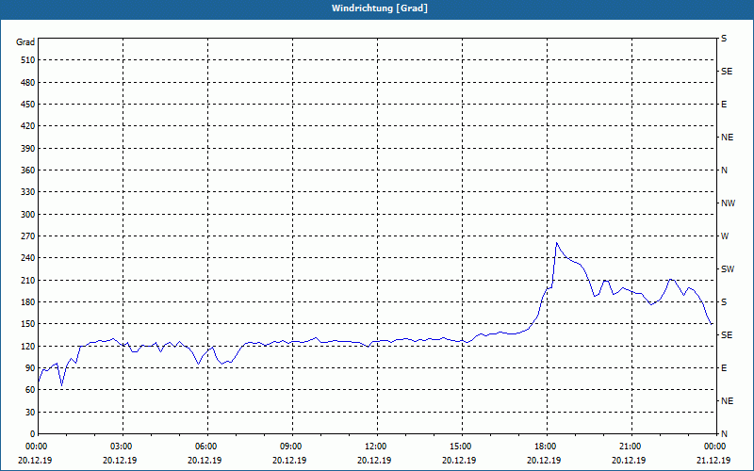Click the left axis value "60"
Screen dimensions: 754x471
pyautogui.click(x=30, y=390)
